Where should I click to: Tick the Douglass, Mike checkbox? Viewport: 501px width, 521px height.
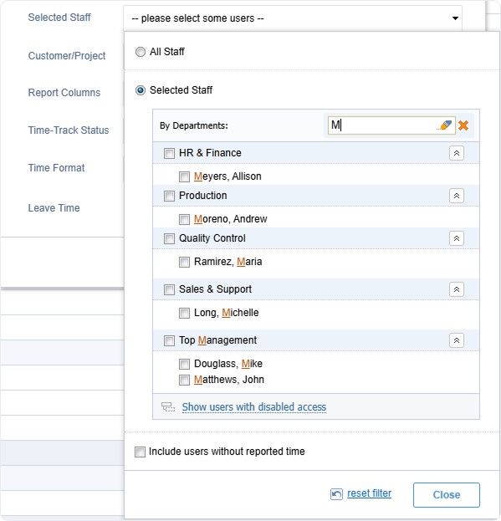(x=184, y=364)
